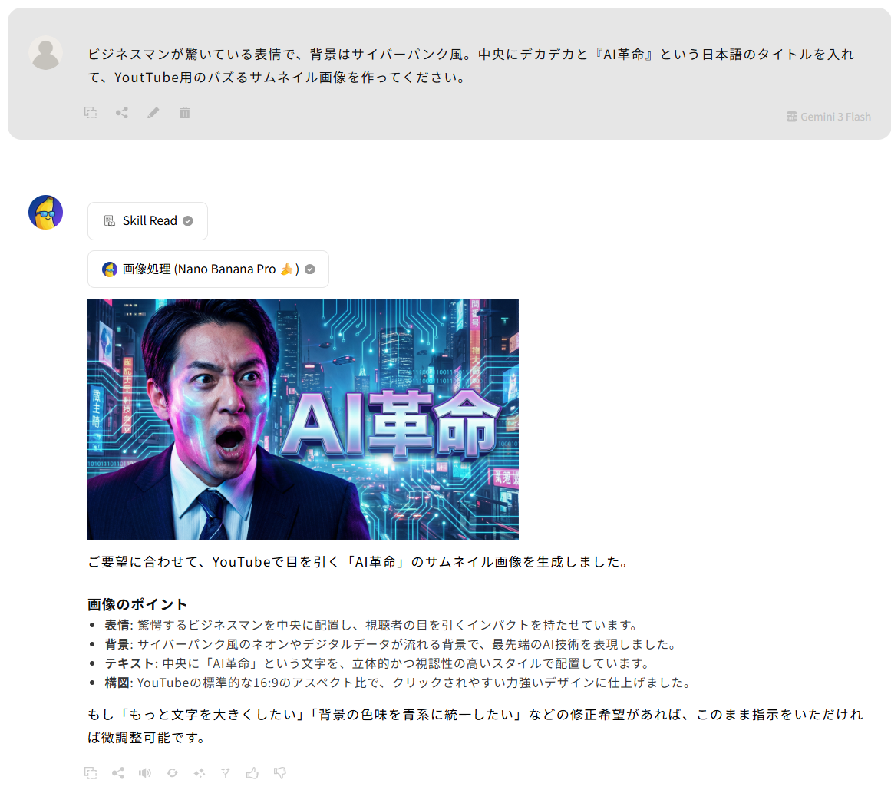Give the response a thumbs up
The image size is (891, 790).
tap(253, 773)
